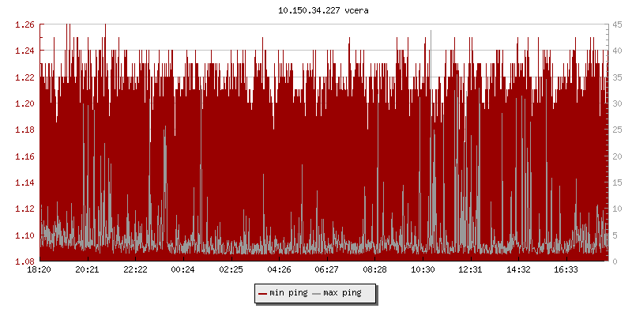This screenshot has width=632, height=316.
Task: Select the 22:22 x-axis time label
Action: click(x=135, y=270)
